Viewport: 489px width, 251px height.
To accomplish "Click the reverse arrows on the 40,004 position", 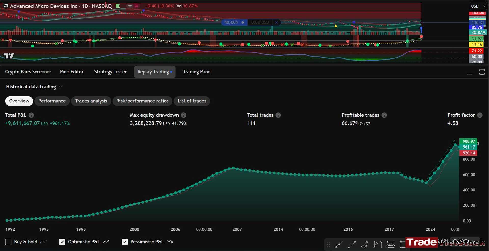I will click(243, 22).
